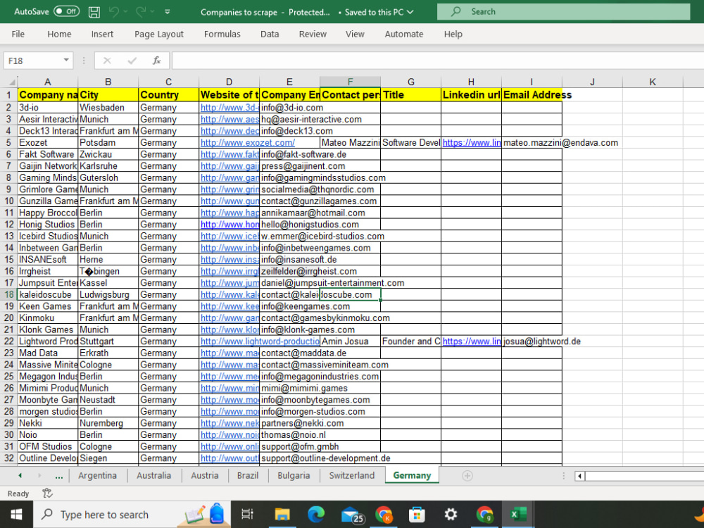Click horizontal scrollbar left arrow
This screenshot has height=528, width=704.
(x=580, y=476)
